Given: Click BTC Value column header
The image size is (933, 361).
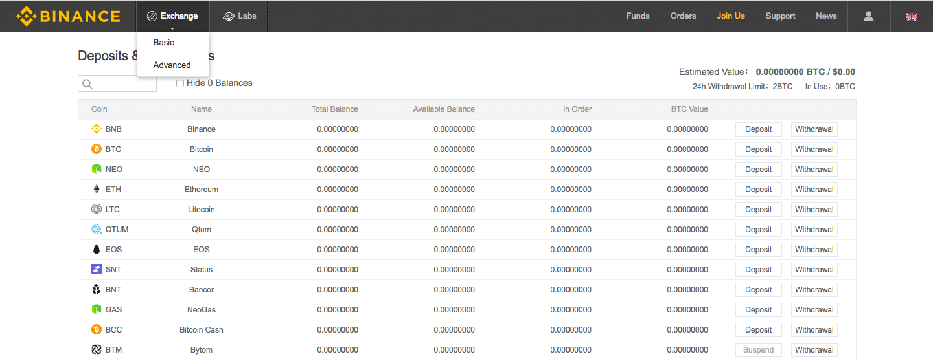Looking at the screenshot, I should [x=689, y=109].
